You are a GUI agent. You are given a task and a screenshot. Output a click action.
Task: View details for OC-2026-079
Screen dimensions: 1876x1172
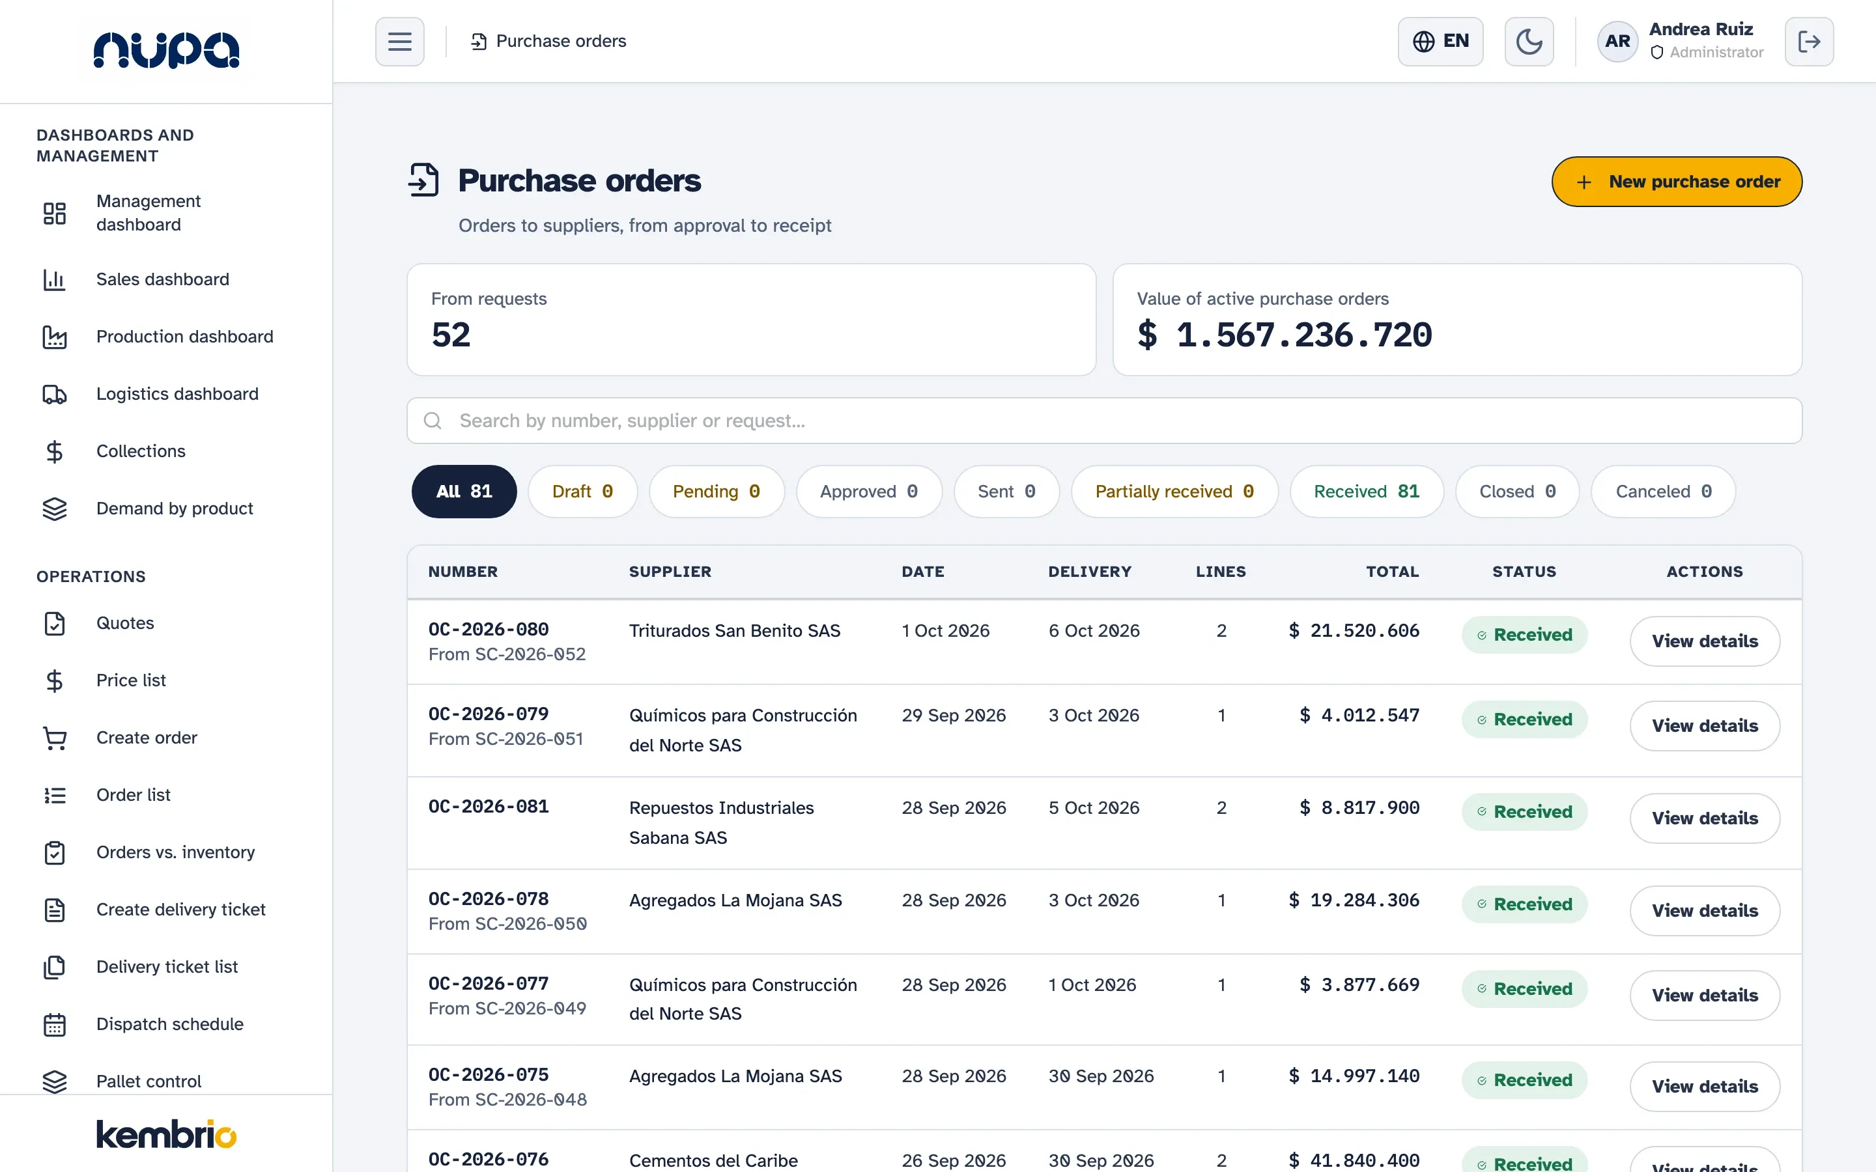(1704, 725)
